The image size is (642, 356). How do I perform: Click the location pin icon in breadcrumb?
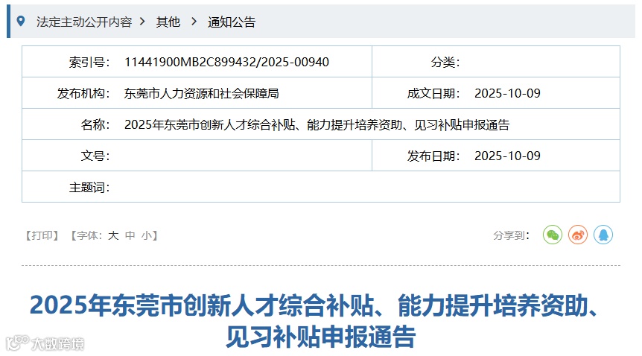point(20,21)
